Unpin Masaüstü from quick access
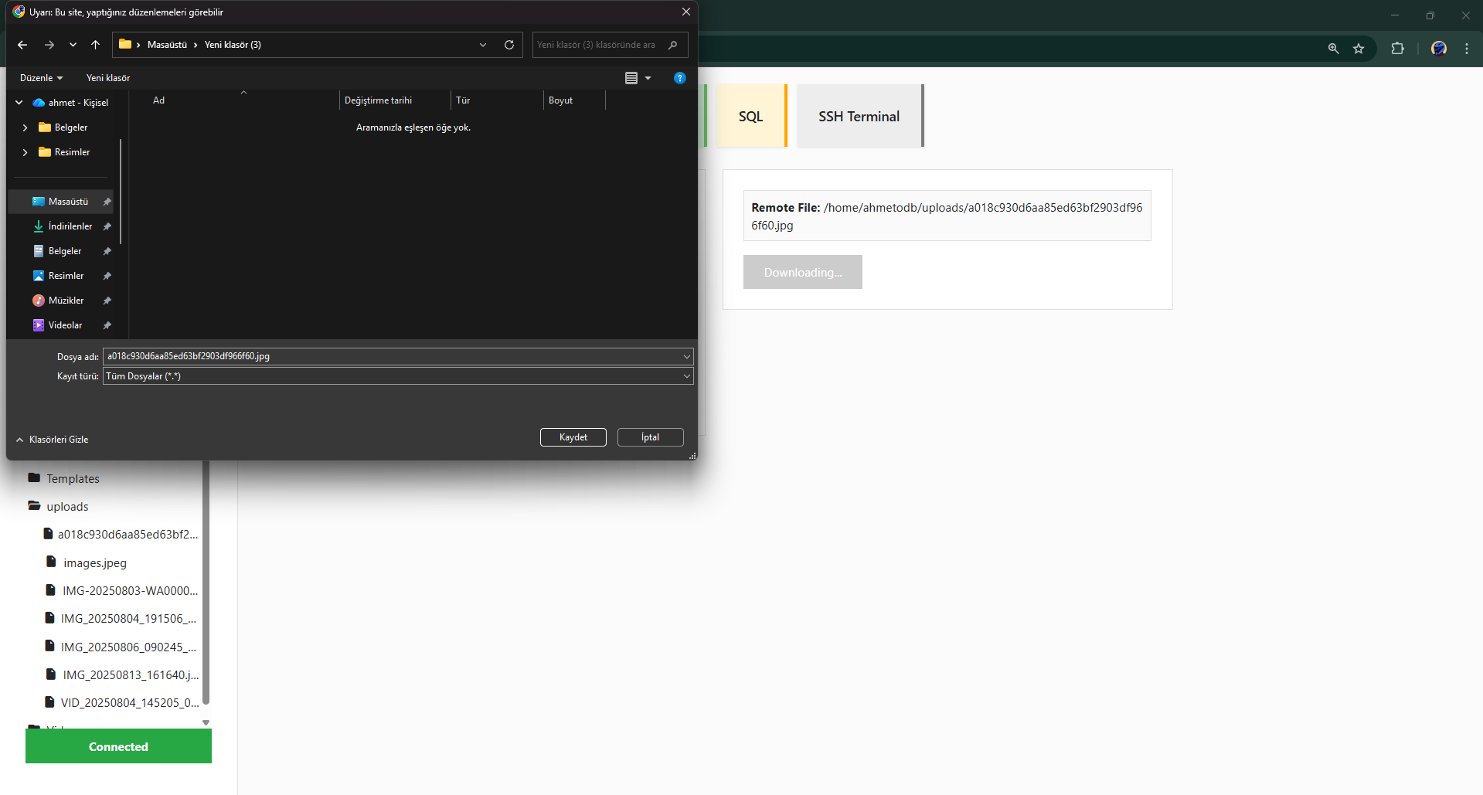The width and height of the screenshot is (1483, 795). click(107, 201)
